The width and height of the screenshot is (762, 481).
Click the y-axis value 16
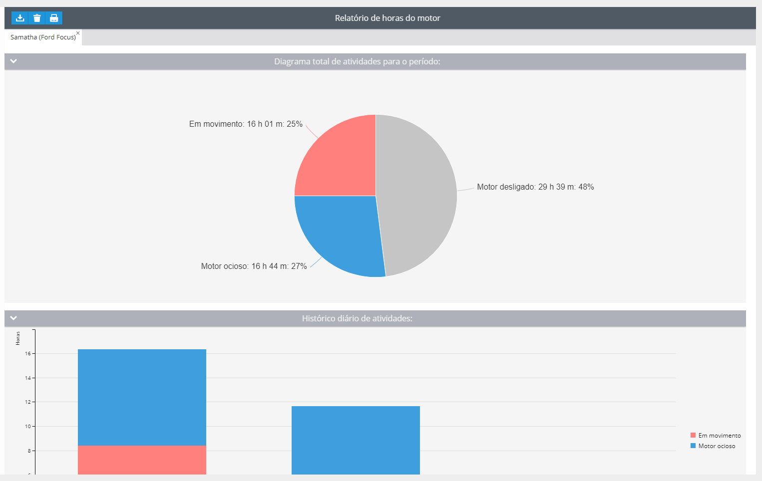28,353
